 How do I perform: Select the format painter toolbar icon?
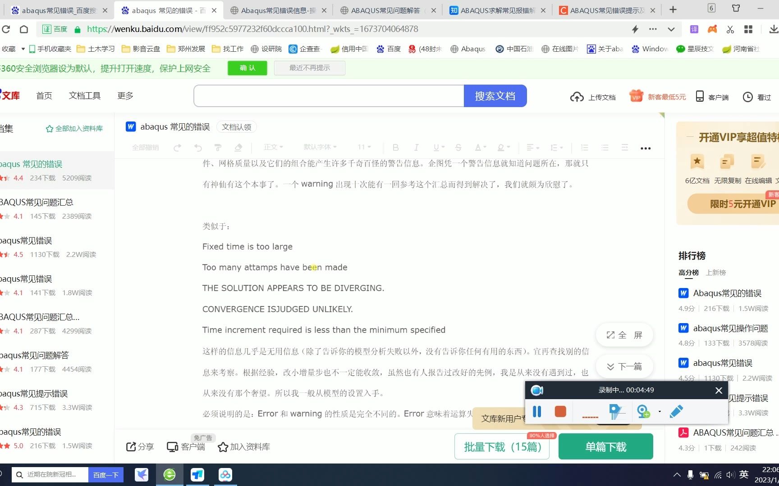(218, 148)
